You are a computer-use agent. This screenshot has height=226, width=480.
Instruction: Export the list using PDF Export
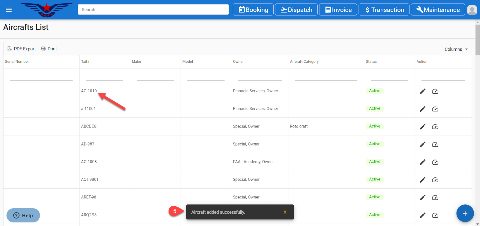pos(22,49)
